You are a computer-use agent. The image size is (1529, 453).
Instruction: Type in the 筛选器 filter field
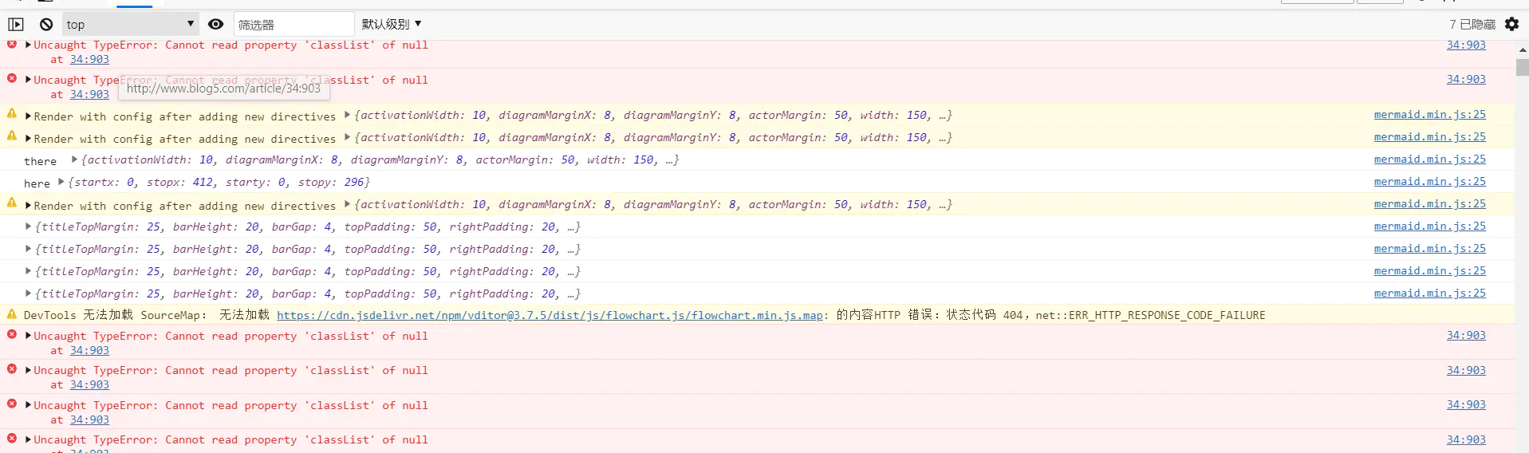click(x=293, y=25)
